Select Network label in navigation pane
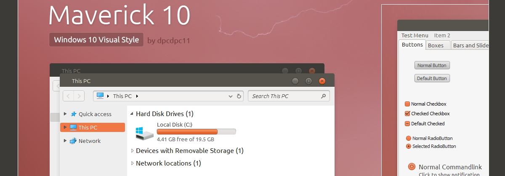Screen dimensions: 505x176 pos(90,141)
